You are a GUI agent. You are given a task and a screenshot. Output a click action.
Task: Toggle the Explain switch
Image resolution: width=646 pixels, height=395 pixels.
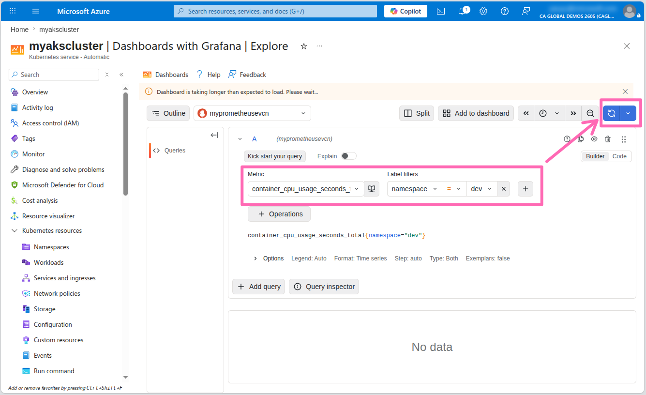(x=349, y=156)
